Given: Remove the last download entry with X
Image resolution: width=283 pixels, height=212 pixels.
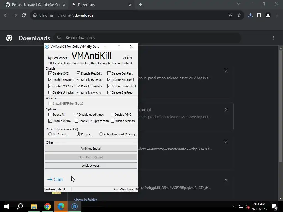Looking at the screenshot, I should click(x=226, y=180).
